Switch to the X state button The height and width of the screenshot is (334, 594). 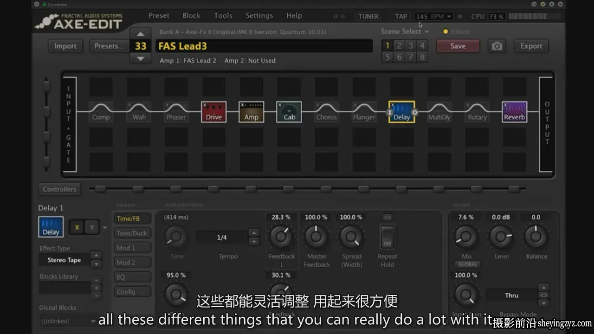click(77, 227)
